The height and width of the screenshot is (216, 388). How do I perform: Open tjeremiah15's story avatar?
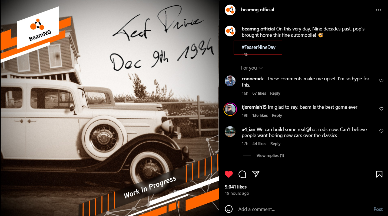(x=230, y=109)
